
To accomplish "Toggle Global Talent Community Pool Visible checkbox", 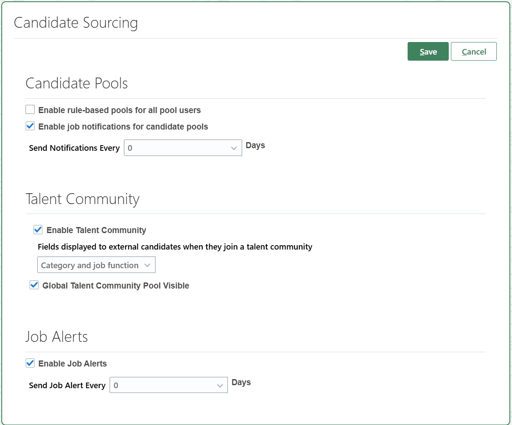I will (x=34, y=285).
